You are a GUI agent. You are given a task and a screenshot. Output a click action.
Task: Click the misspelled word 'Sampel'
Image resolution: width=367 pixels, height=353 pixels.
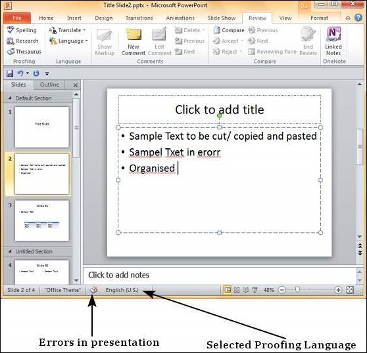146,152
